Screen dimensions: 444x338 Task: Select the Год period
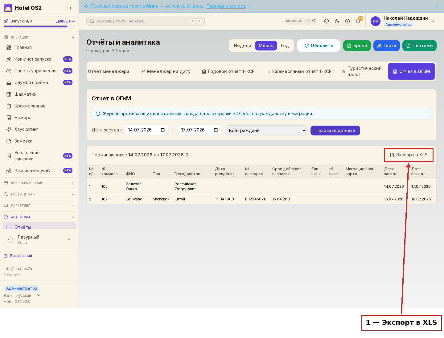[x=285, y=46]
